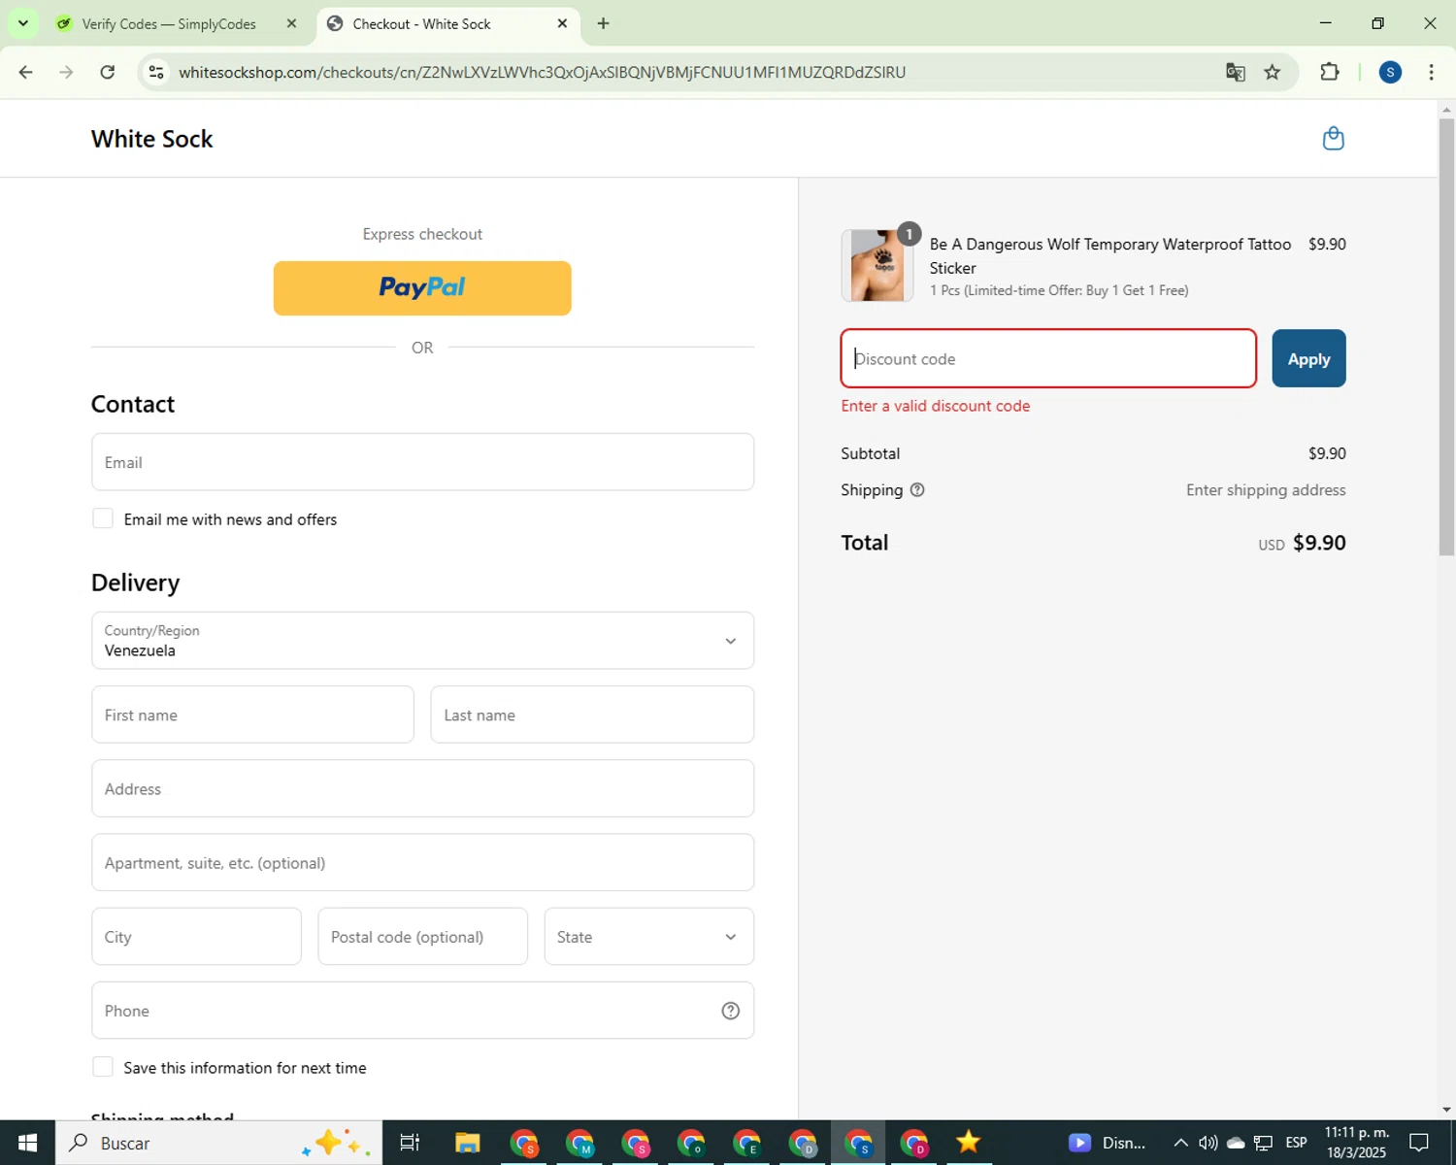Bookmark this page with the star icon
This screenshot has width=1456, height=1165.
pos(1273,72)
